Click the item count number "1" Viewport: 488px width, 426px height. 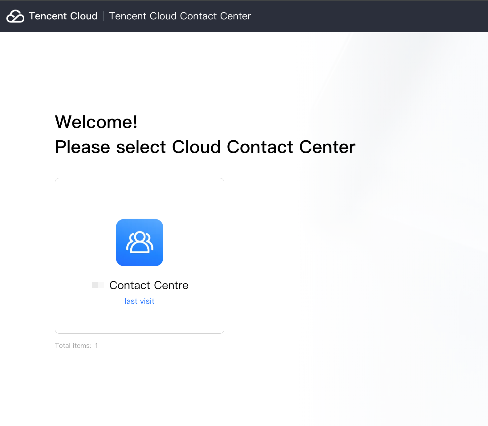96,346
